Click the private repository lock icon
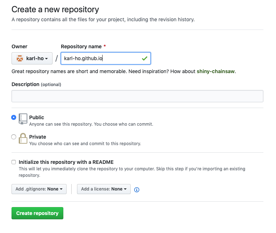 pyautogui.click(x=23, y=138)
